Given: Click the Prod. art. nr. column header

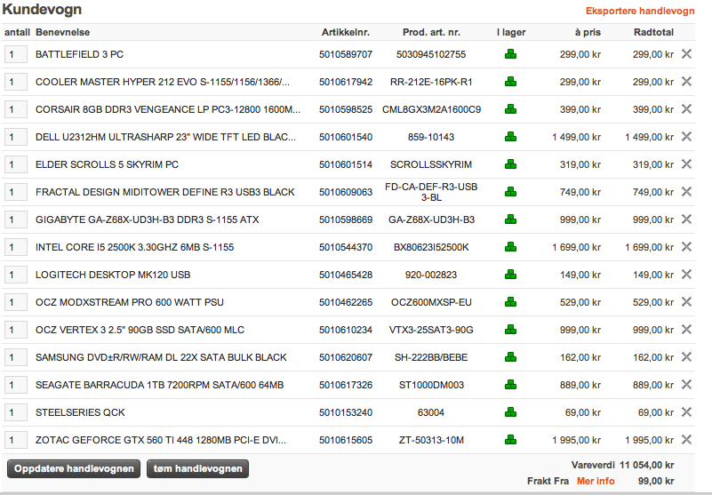Looking at the screenshot, I should pyautogui.click(x=431, y=32).
